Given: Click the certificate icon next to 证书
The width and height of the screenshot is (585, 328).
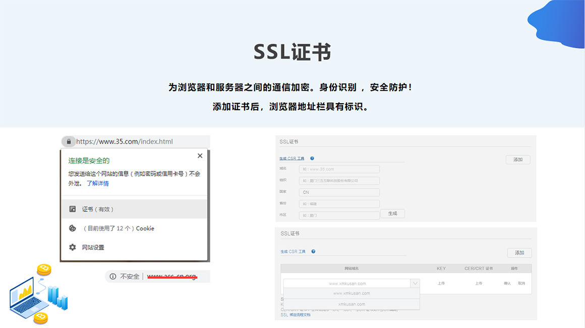Looking at the screenshot, I should coord(73,209).
